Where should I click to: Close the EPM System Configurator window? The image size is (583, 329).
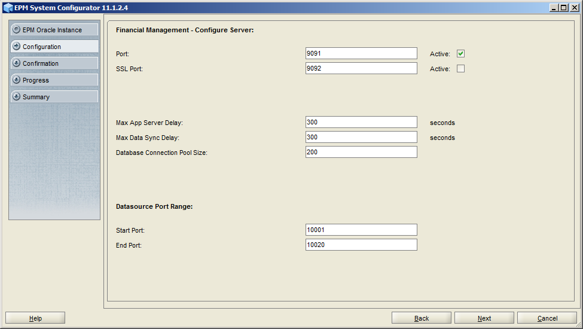point(575,8)
